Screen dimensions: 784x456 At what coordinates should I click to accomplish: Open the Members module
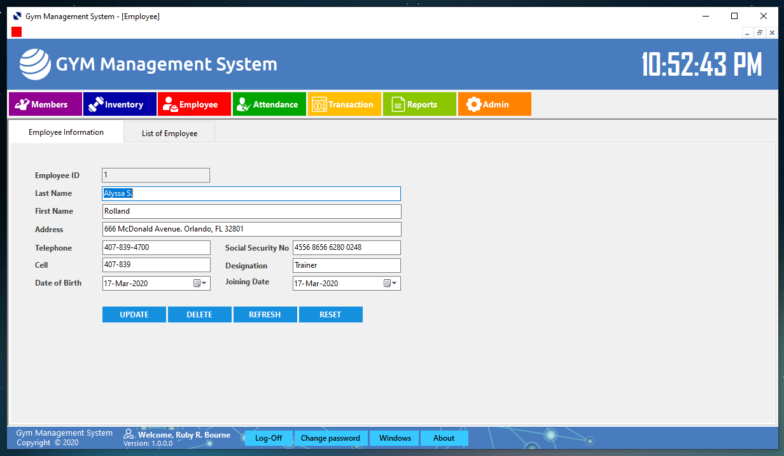(x=45, y=104)
